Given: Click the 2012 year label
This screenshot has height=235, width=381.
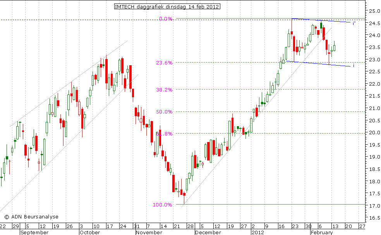Looking at the screenshot, I should coord(258,233).
